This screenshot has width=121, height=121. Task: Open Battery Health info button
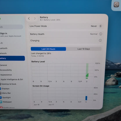pos(101,34)
